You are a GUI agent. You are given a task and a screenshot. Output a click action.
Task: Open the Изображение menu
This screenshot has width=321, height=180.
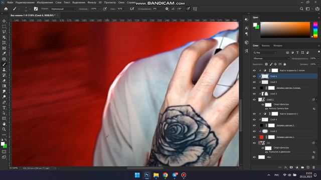[45, 2]
